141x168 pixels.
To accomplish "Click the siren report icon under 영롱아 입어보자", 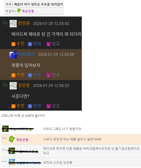I will click(x=49, y=75).
